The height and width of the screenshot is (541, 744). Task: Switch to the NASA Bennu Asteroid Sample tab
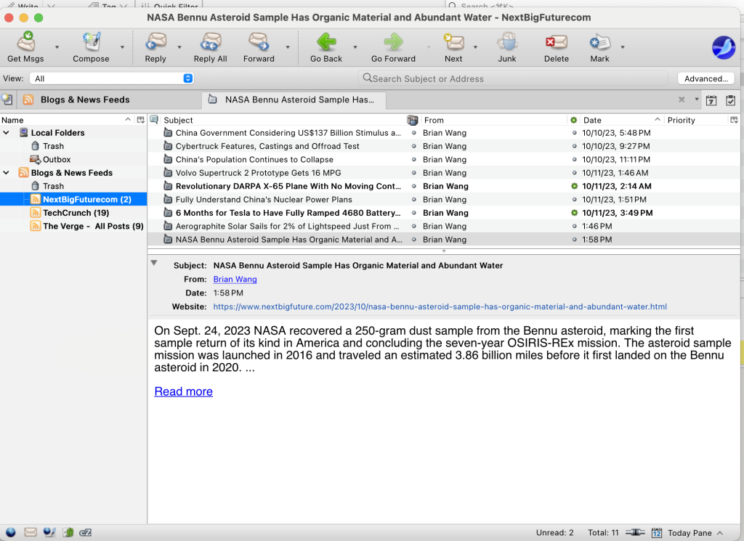(294, 99)
